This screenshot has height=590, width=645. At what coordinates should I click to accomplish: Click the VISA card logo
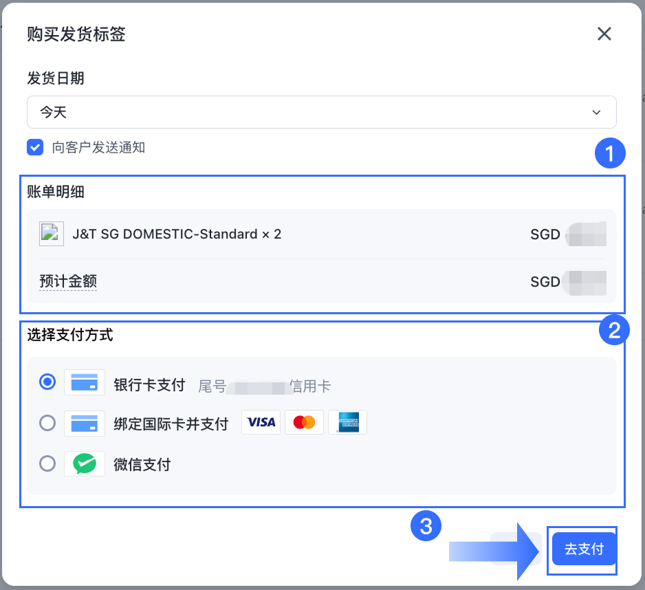coord(261,422)
